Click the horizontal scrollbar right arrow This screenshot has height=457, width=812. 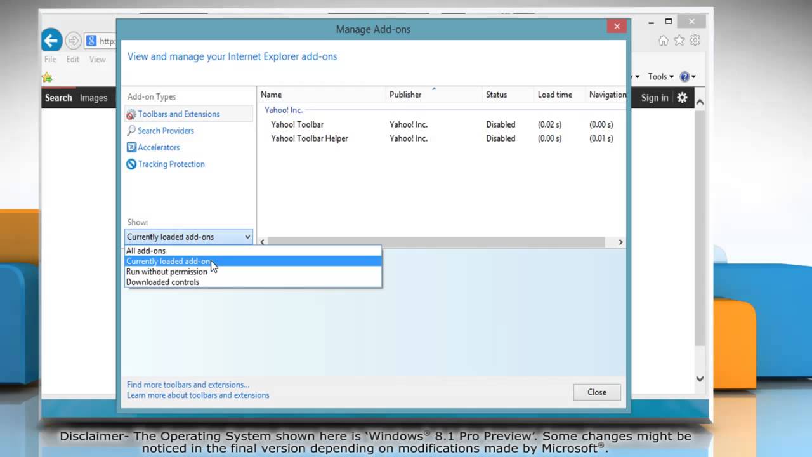pyautogui.click(x=620, y=242)
